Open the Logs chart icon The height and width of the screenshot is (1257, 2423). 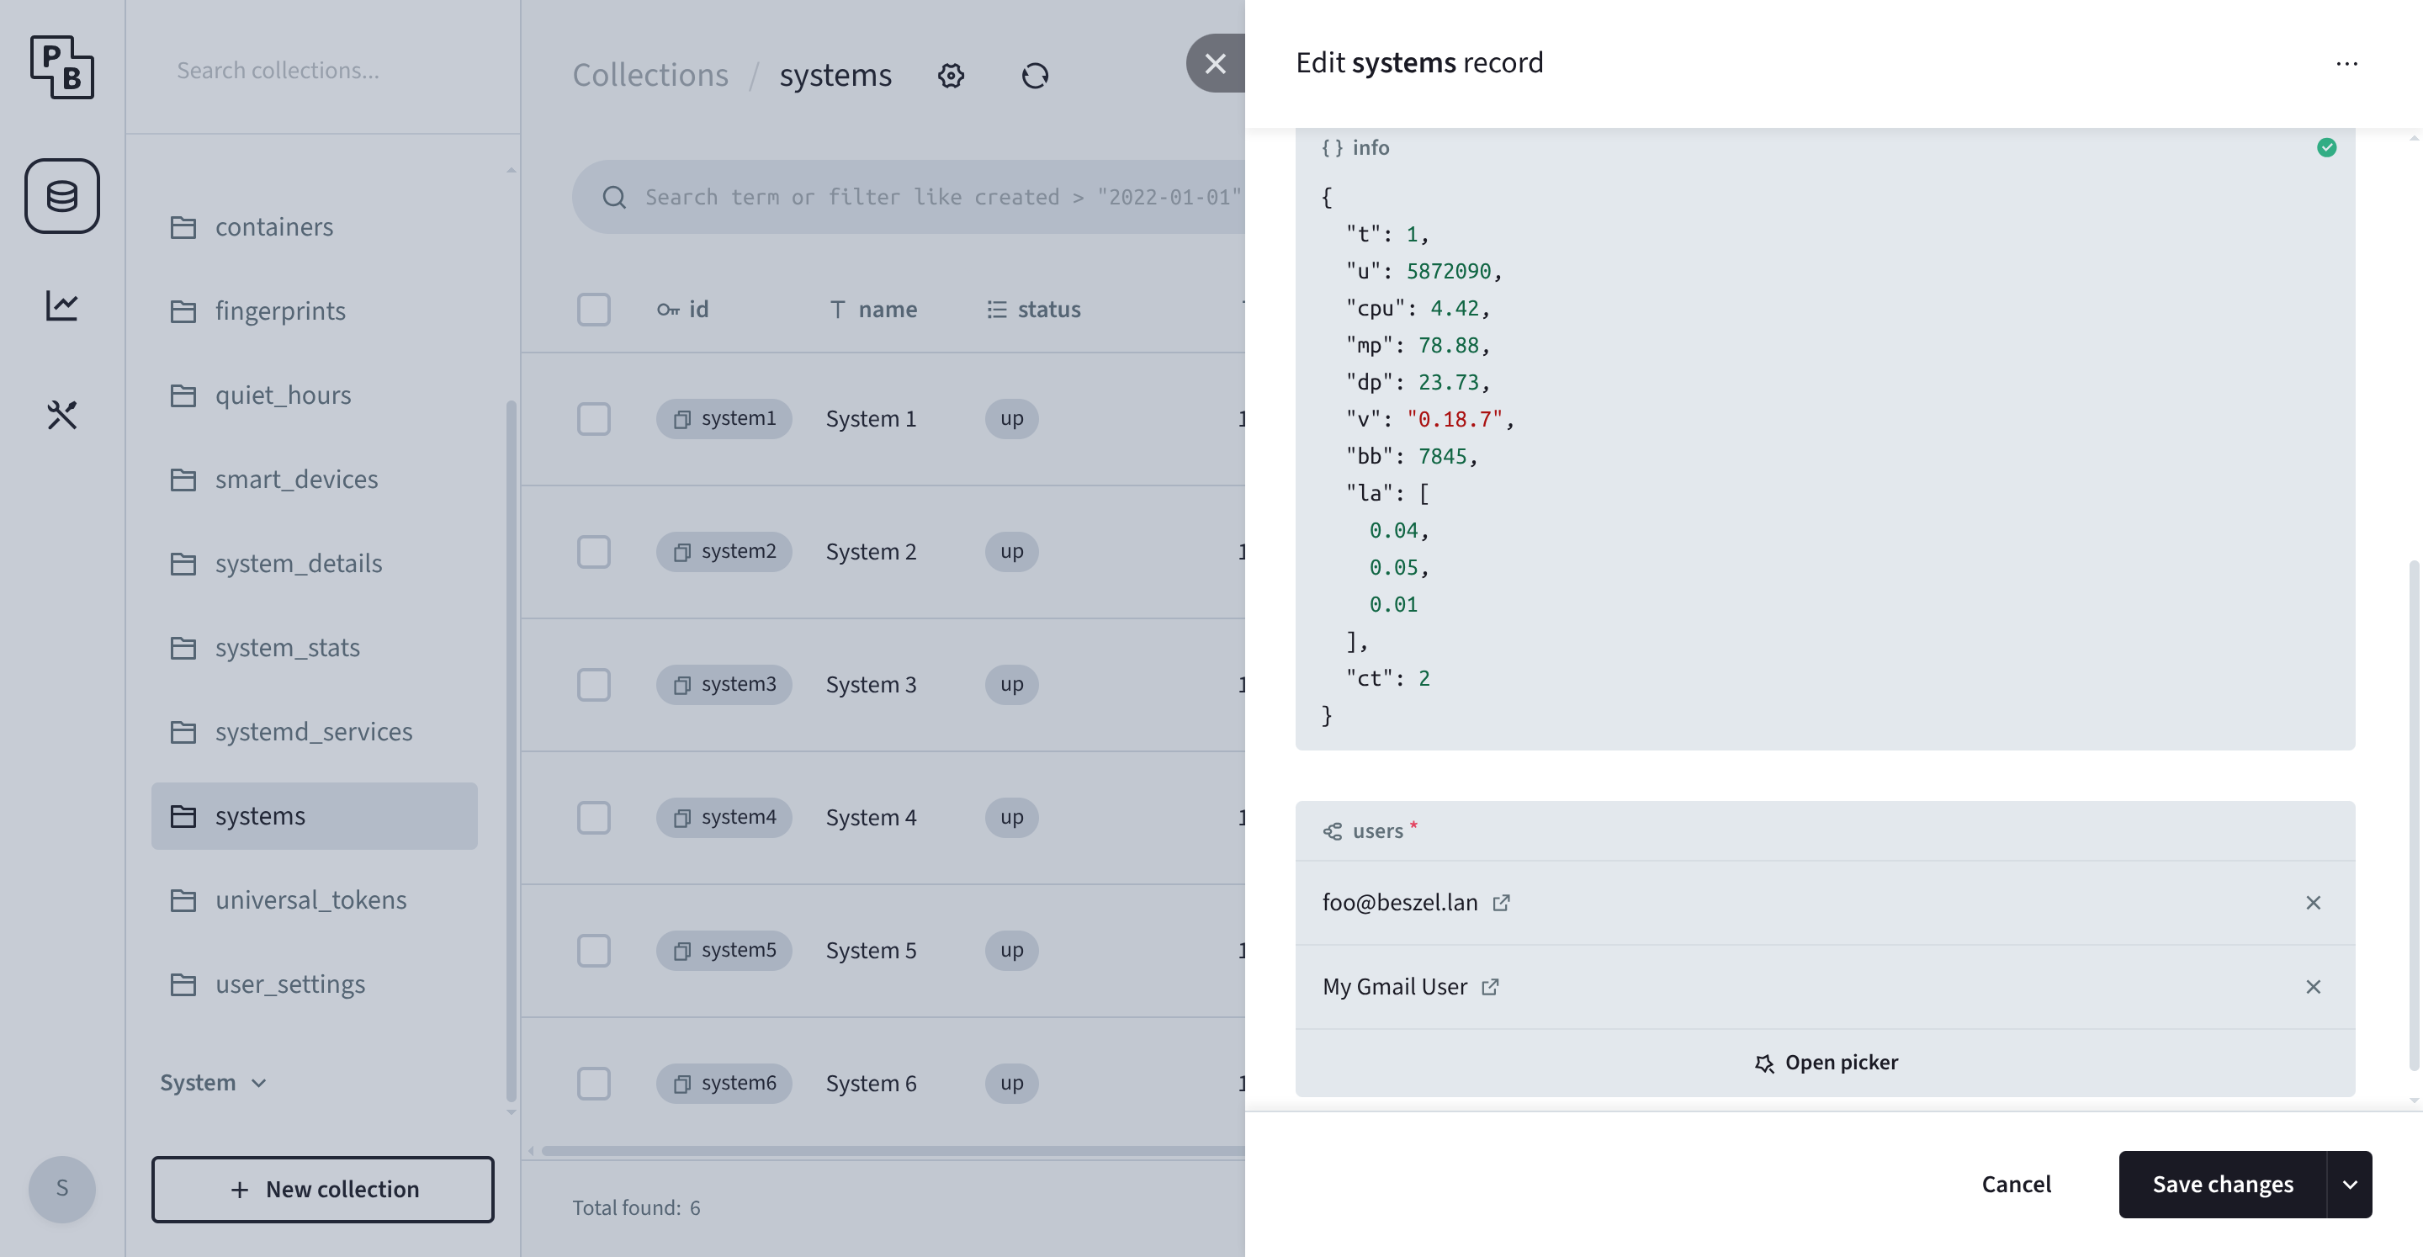(x=62, y=305)
